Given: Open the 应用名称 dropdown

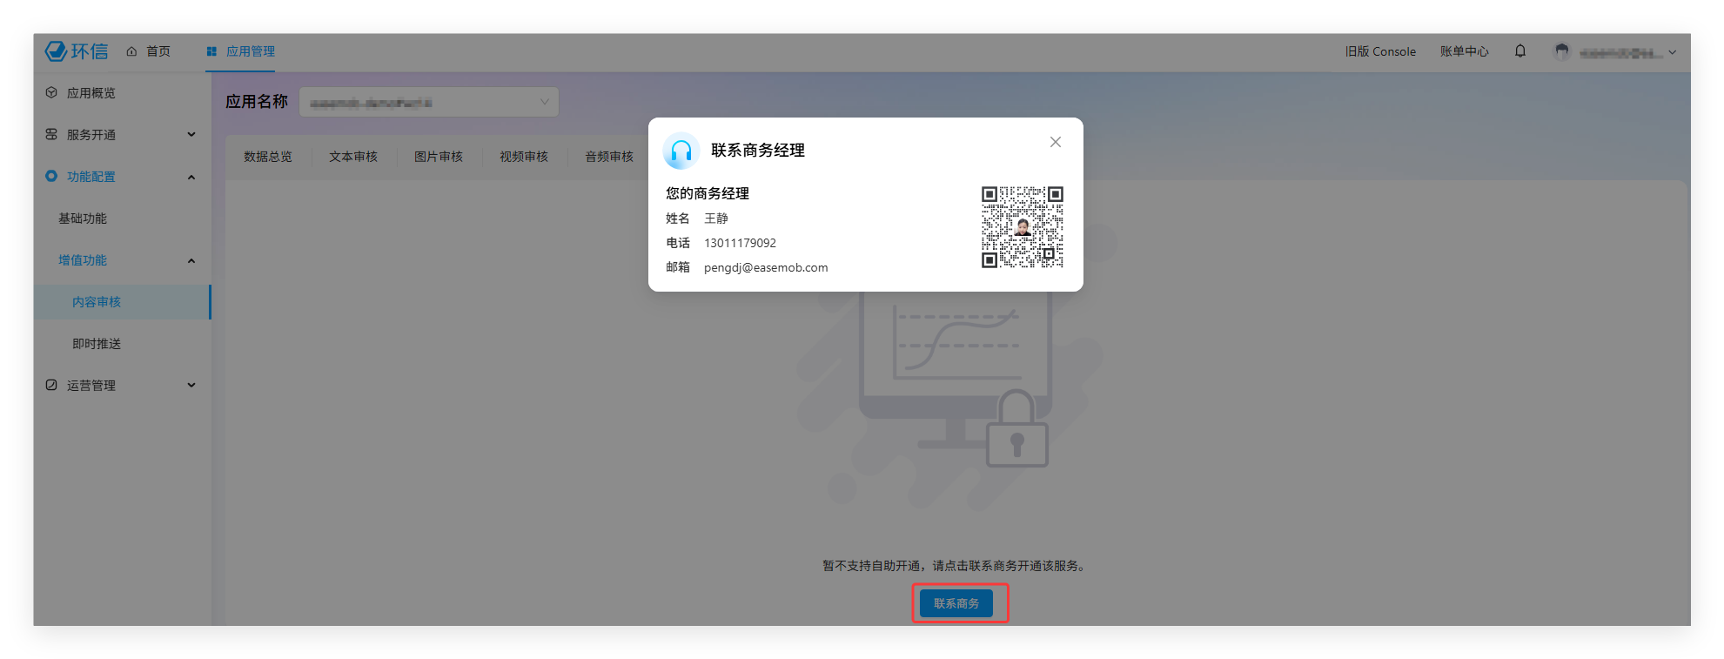Looking at the screenshot, I should (x=429, y=102).
